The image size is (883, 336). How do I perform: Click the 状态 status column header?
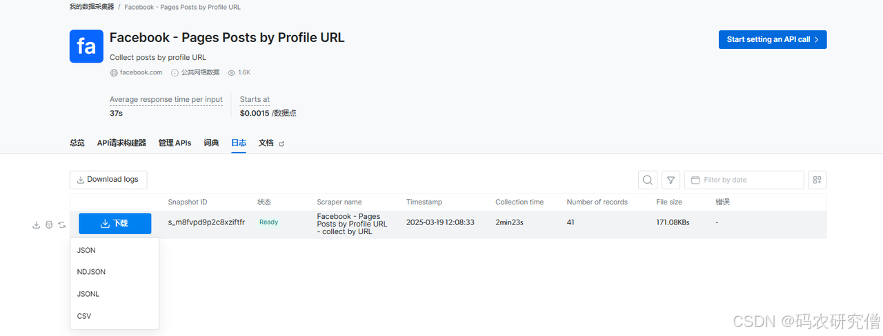click(265, 202)
